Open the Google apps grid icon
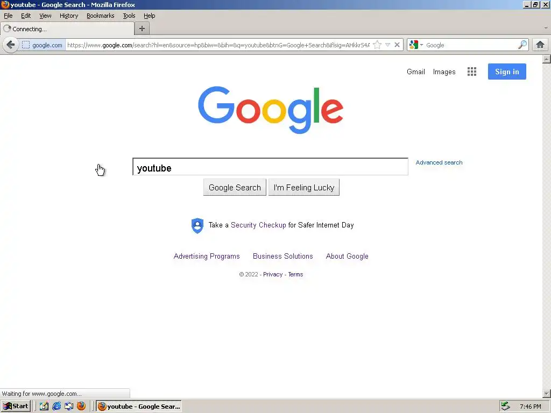 [x=472, y=72]
